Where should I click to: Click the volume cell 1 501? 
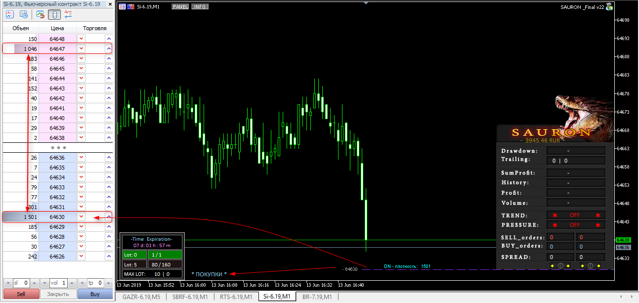tap(21, 216)
